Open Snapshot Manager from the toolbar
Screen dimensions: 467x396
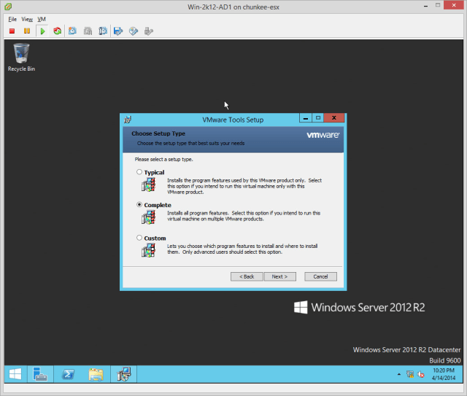click(x=103, y=31)
